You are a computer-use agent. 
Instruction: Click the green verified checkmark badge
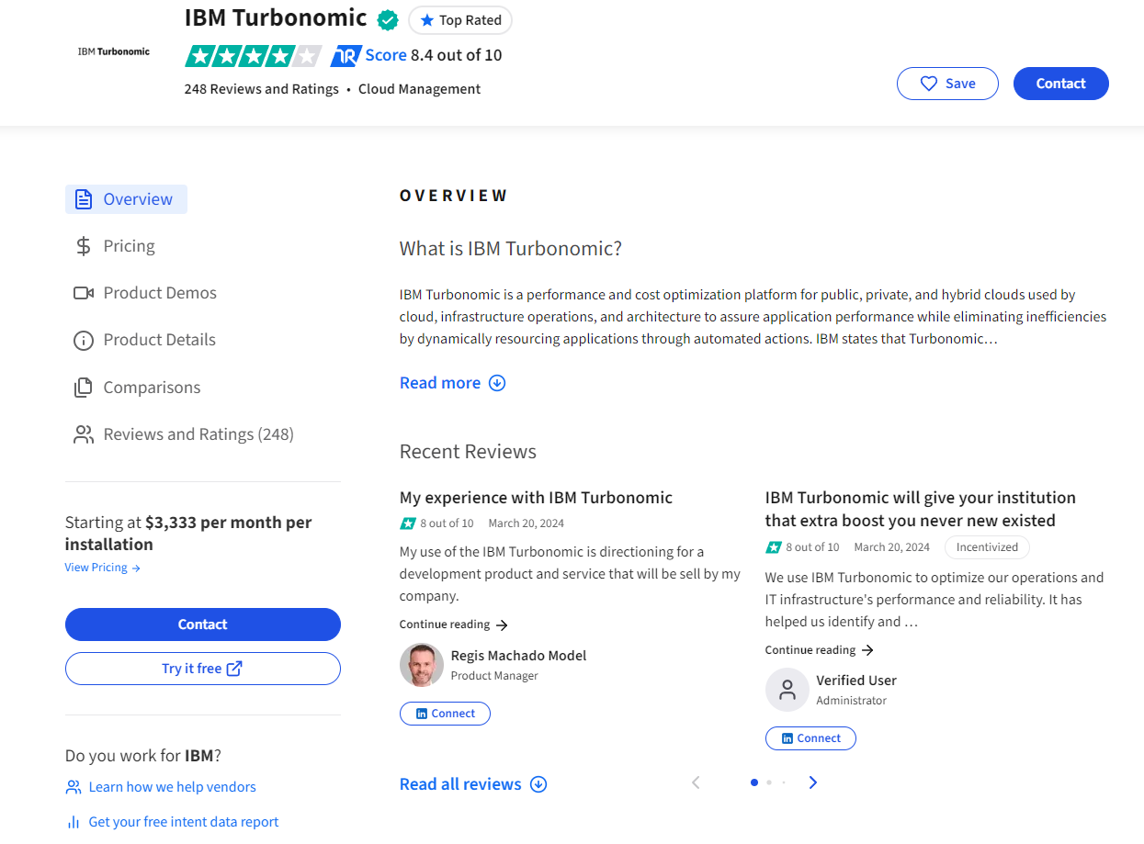point(388,19)
